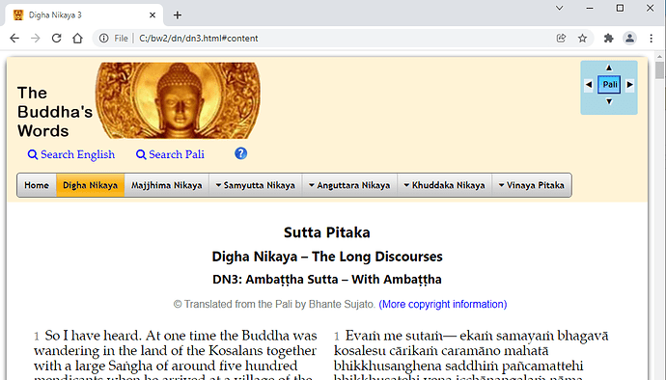Open the extensions puzzle icon
666x380 pixels.
click(x=609, y=39)
